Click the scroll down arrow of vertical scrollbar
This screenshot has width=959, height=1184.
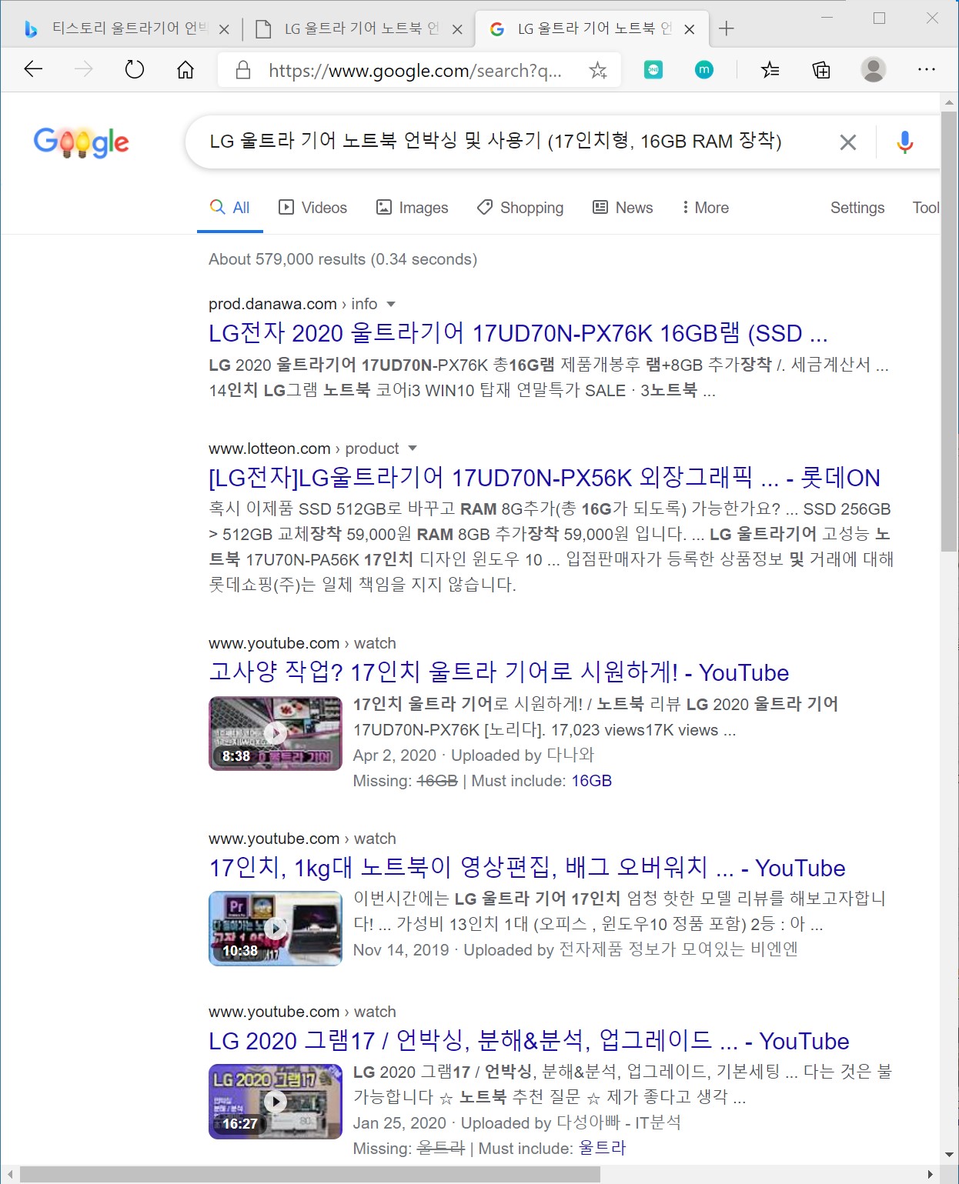tap(949, 1156)
